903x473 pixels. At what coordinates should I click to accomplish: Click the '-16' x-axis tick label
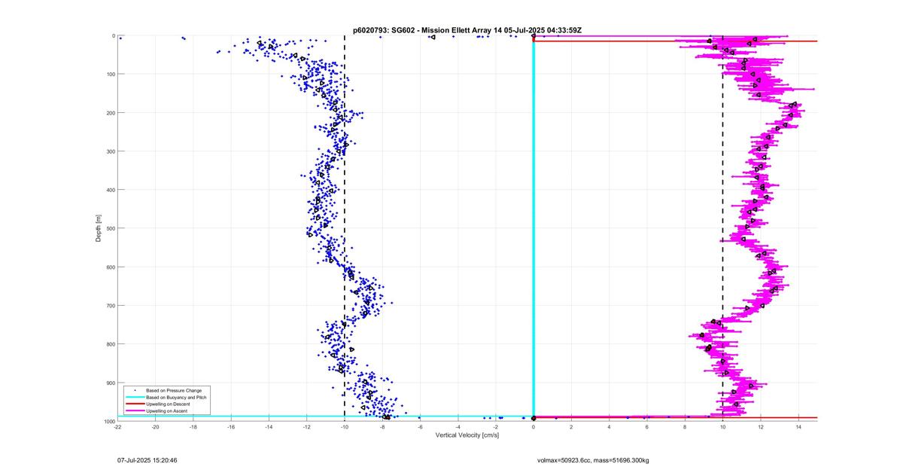(x=231, y=427)
